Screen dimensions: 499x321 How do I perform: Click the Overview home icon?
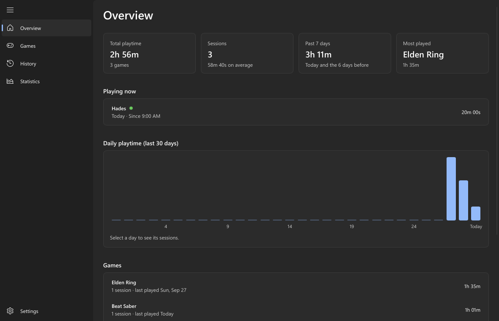[x=10, y=28]
